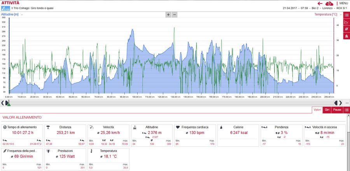Select the 253,21 km distance value
This screenshot has width=350, height=171.
point(66,133)
